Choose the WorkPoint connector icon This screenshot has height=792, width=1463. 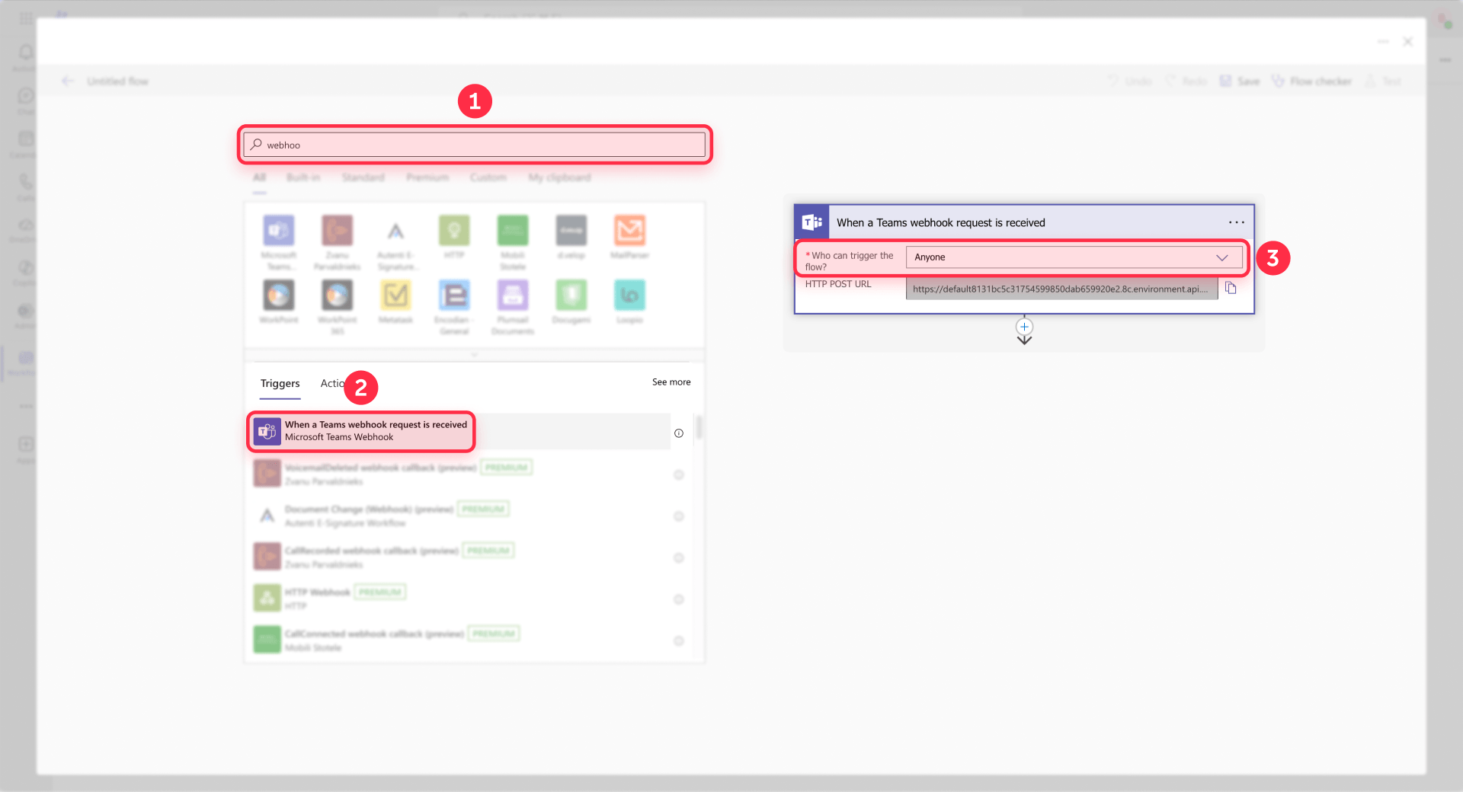click(x=279, y=295)
